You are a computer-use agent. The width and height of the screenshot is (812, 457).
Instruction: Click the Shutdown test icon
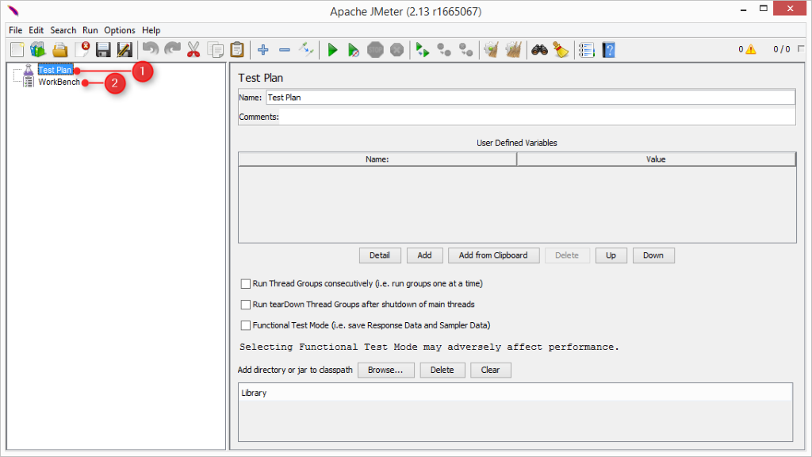(396, 50)
